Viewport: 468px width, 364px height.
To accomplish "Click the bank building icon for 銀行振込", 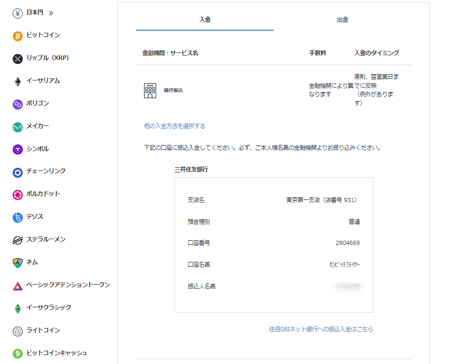I will coord(150,90).
